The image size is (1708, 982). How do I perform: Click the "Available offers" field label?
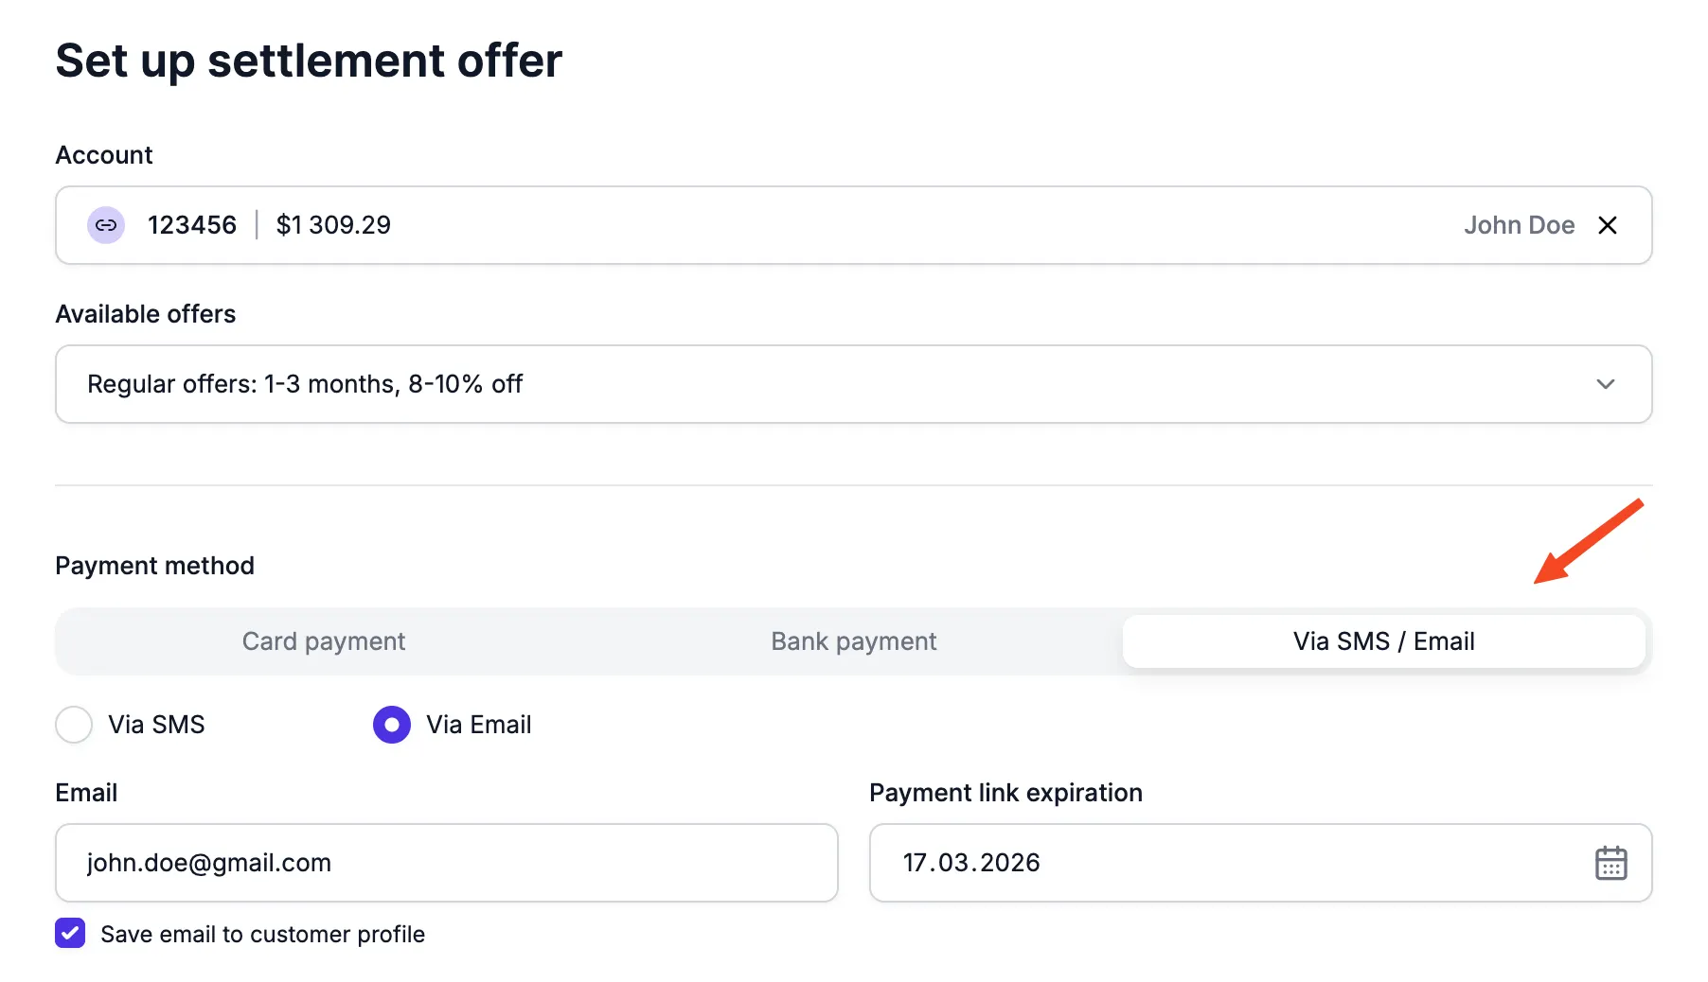pos(146,314)
